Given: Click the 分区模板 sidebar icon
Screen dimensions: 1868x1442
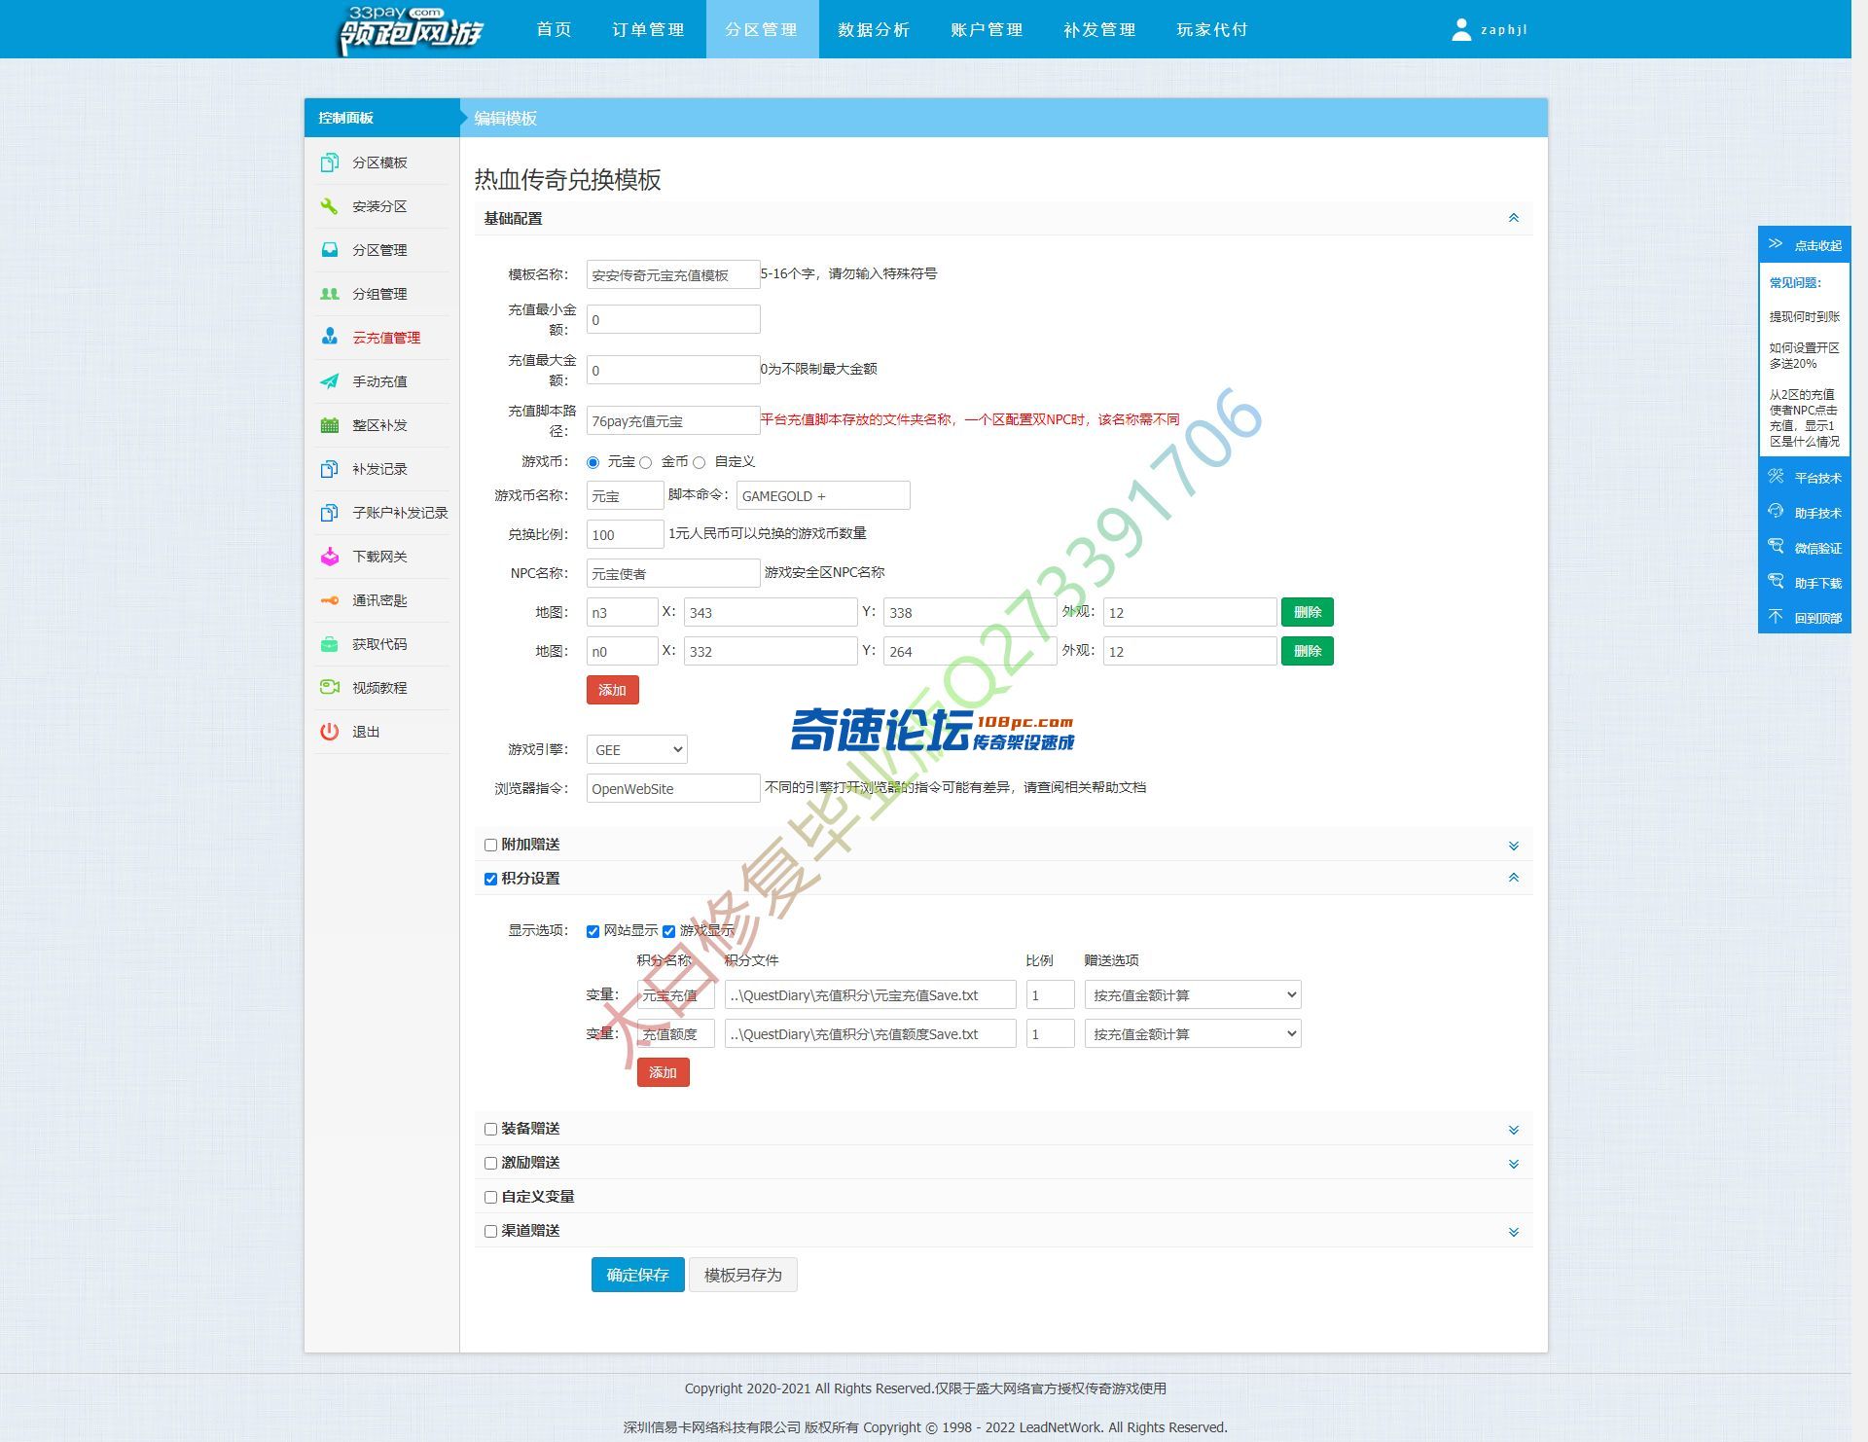Looking at the screenshot, I should [330, 162].
